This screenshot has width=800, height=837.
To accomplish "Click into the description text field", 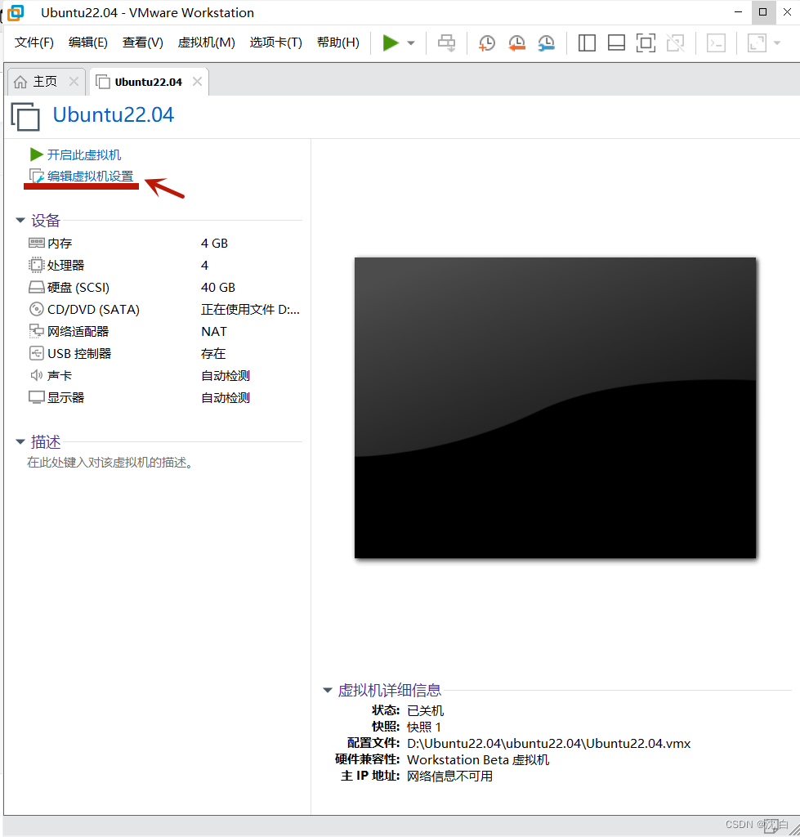I will click(x=109, y=463).
